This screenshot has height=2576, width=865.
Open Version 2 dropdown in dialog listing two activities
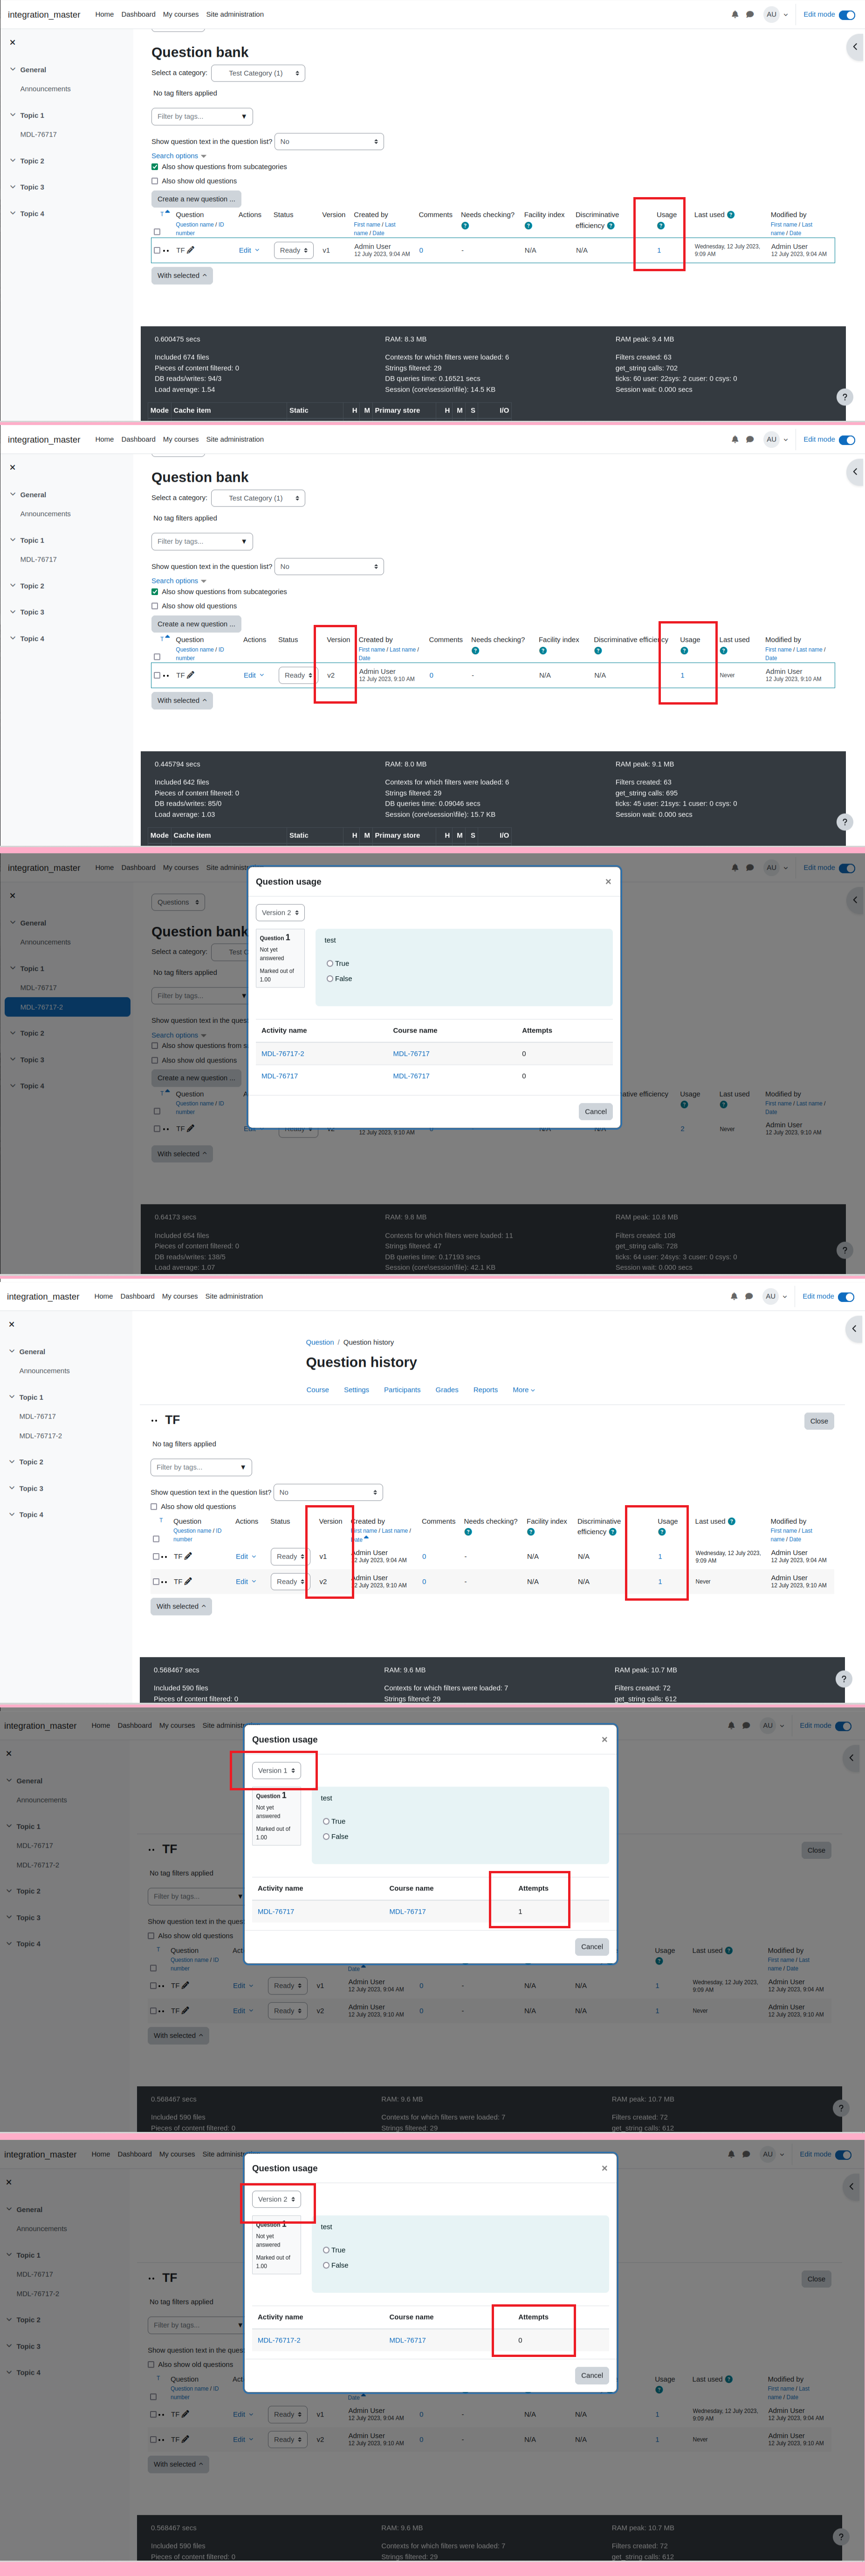[280, 912]
